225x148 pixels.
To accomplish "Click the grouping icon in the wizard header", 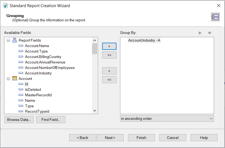I will tap(215, 17).
